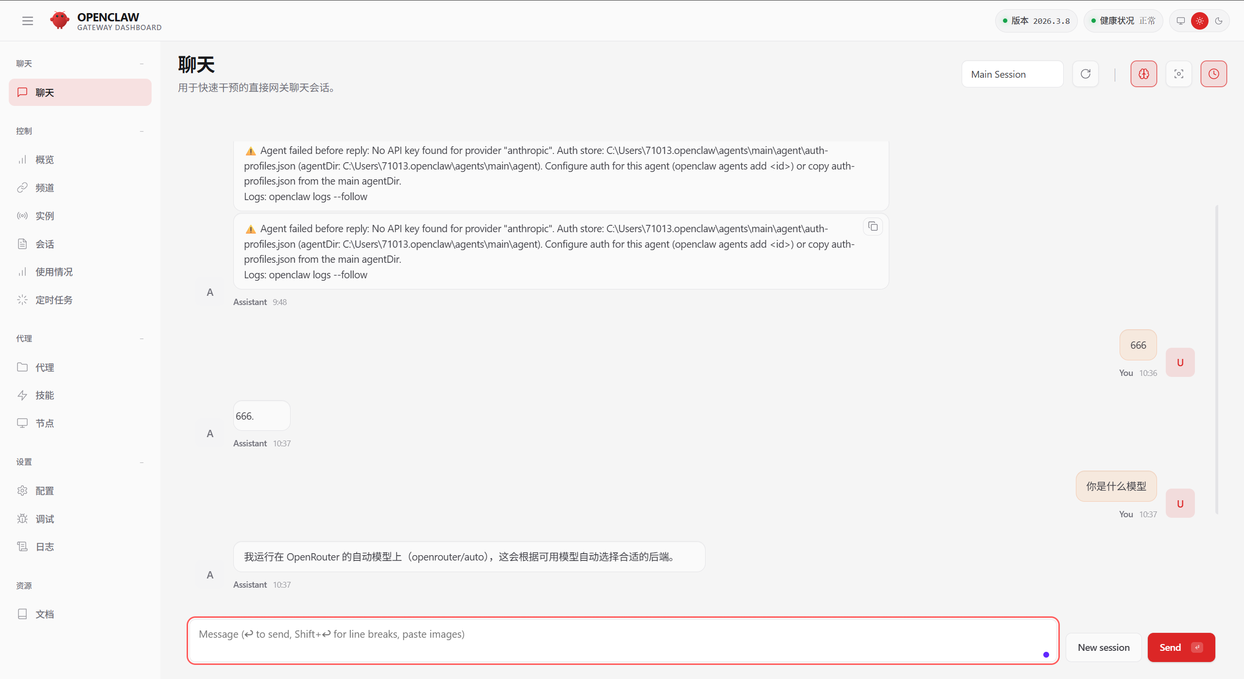The width and height of the screenshot is (1244, 679).
Task: Open the 定时任务 cron jobs page
Action: [54, 300]
